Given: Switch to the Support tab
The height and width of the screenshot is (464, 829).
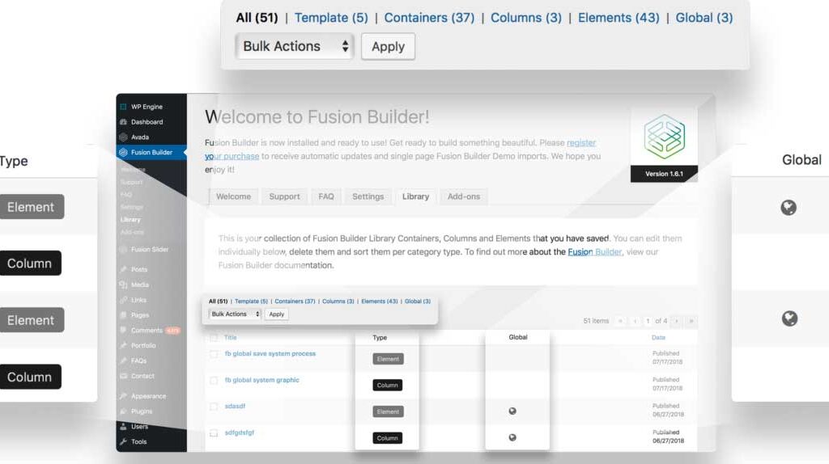Looking at the screenshot, I should coord(284,196).
